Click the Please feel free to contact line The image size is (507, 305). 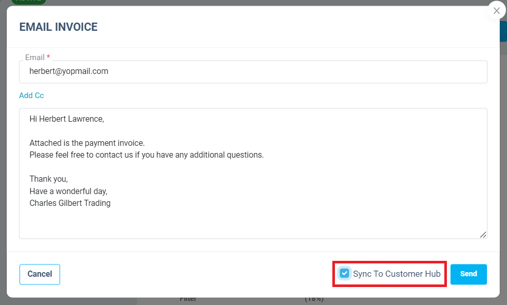[x=146, y=155]
